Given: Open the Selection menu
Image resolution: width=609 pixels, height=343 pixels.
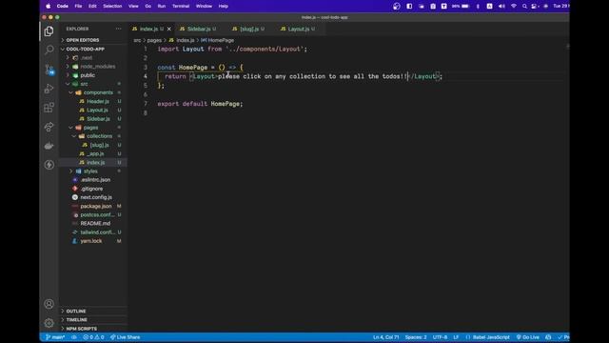Looking at the screenshot, I should point(112,7).
